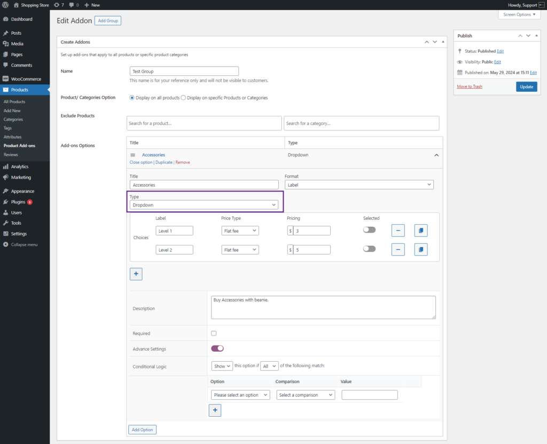Screen dimensions: 547x444
Task: Open the Plugins plug icon
Action: (5, 202)
